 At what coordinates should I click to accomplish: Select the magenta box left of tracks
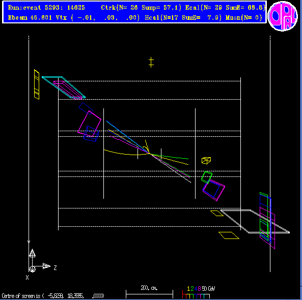tap(89, 124)
